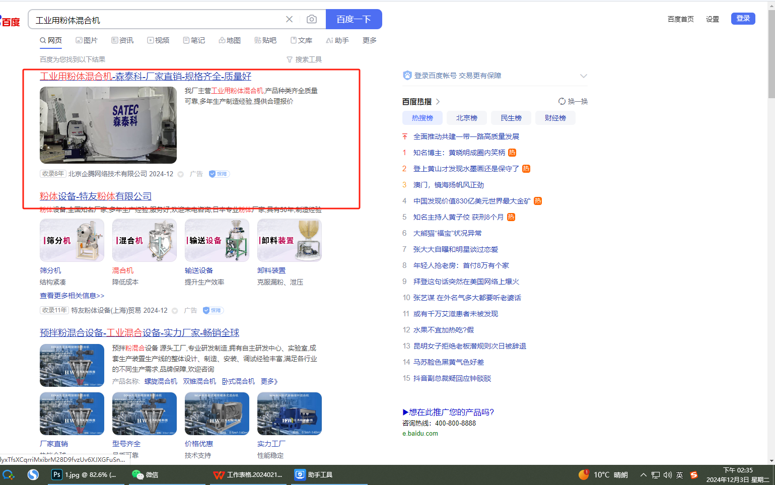
Task: Click the 登录 button
Action: (x=743, y=19)
